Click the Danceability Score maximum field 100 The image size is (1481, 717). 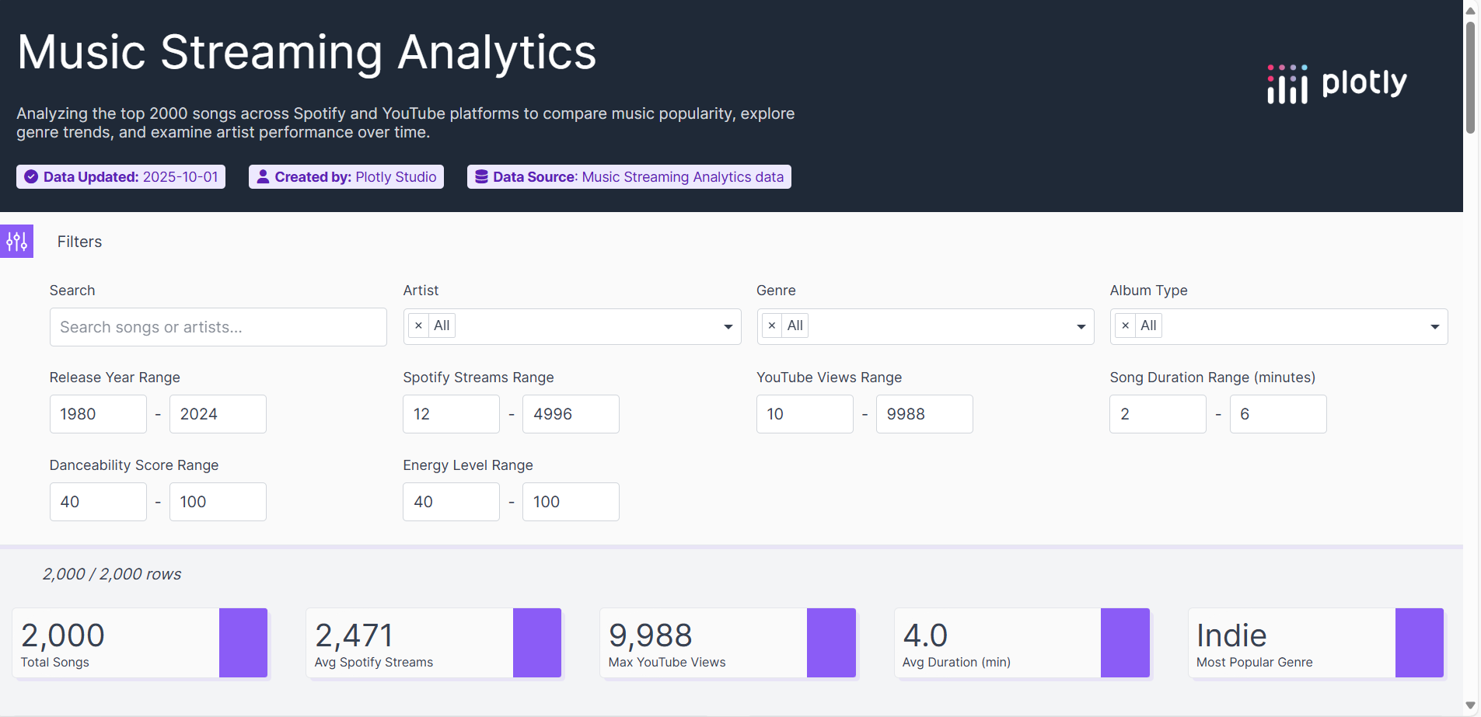click(x=218, y=502)
